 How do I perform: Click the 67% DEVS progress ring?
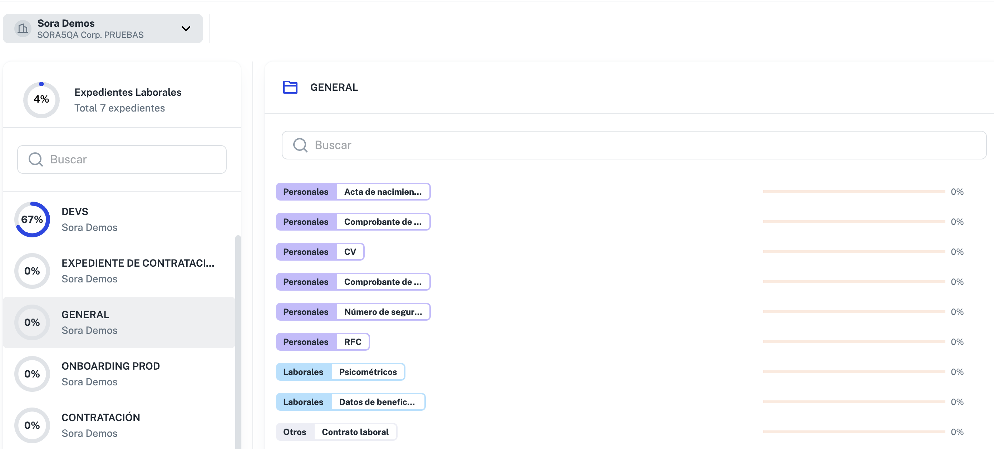(32, 219)
